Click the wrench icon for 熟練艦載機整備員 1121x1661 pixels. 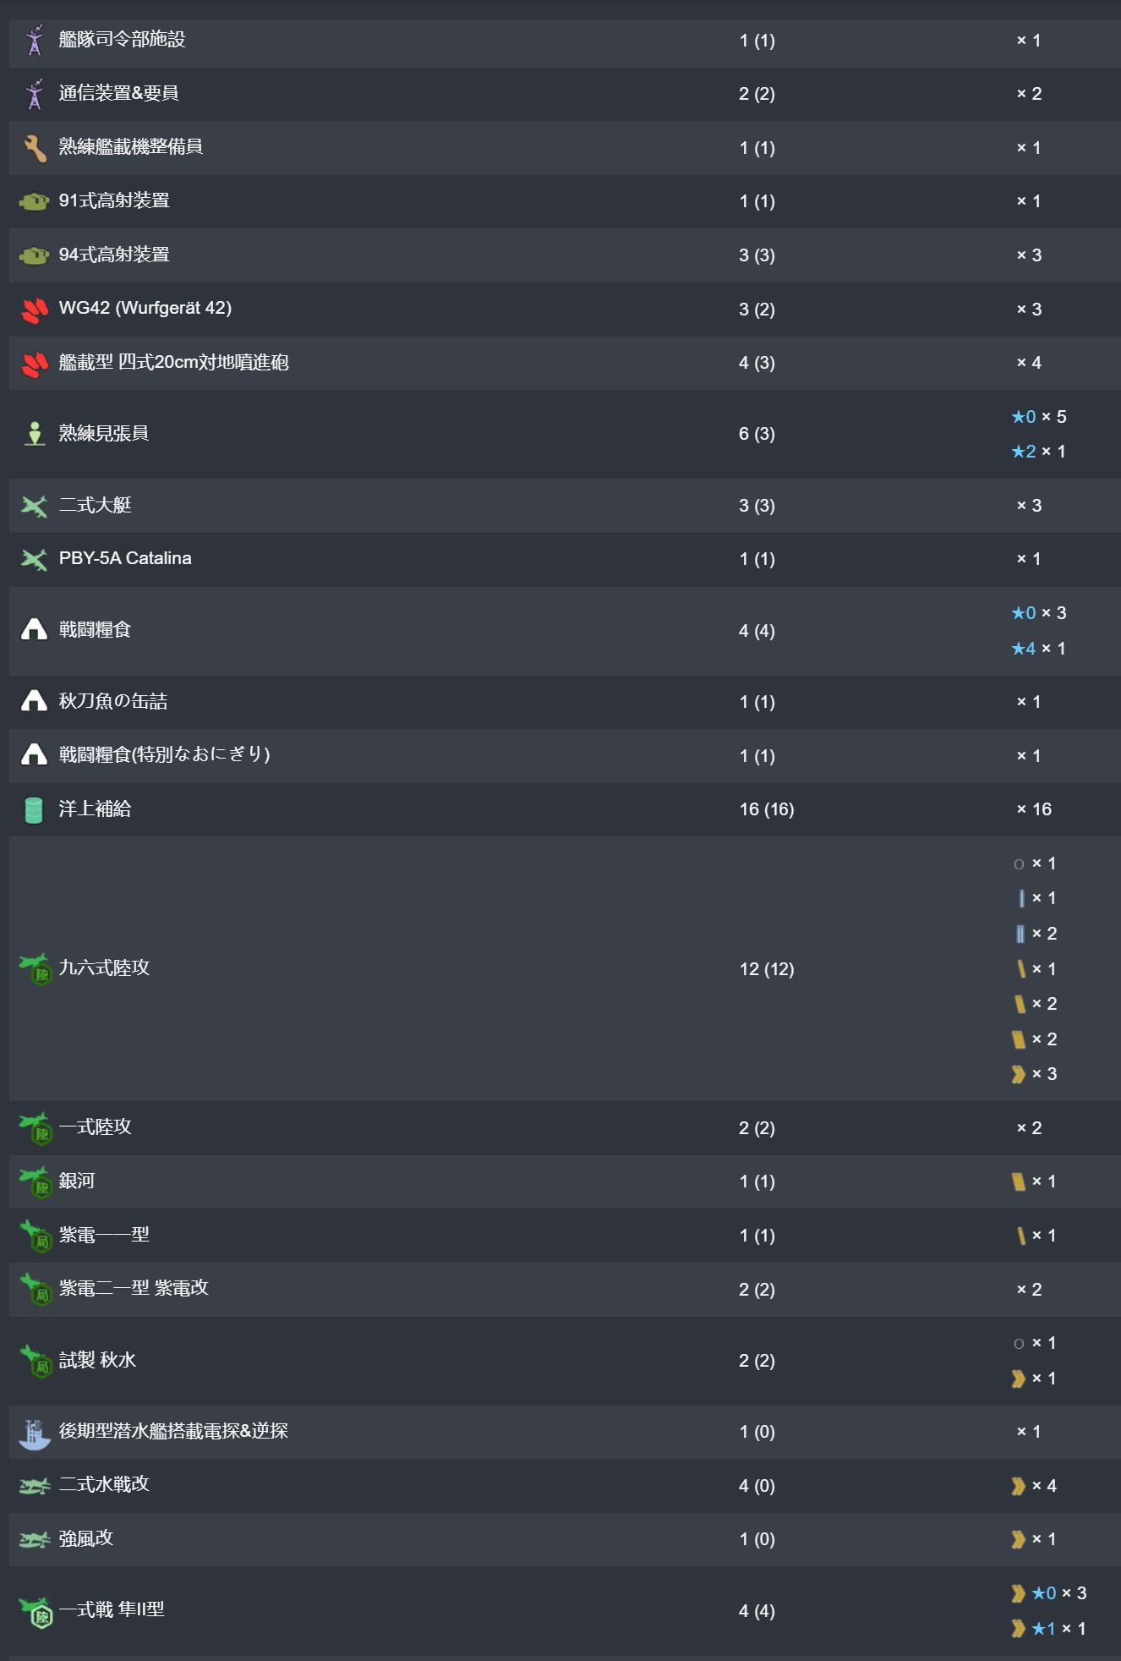point(34,148)
